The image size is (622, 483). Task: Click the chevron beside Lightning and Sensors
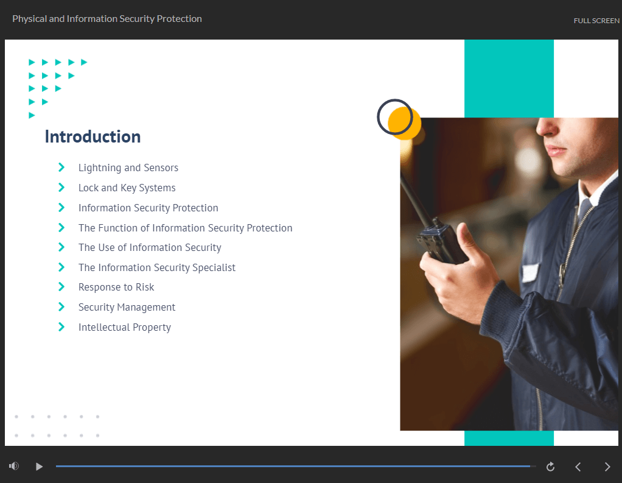(x=61, y=167)
